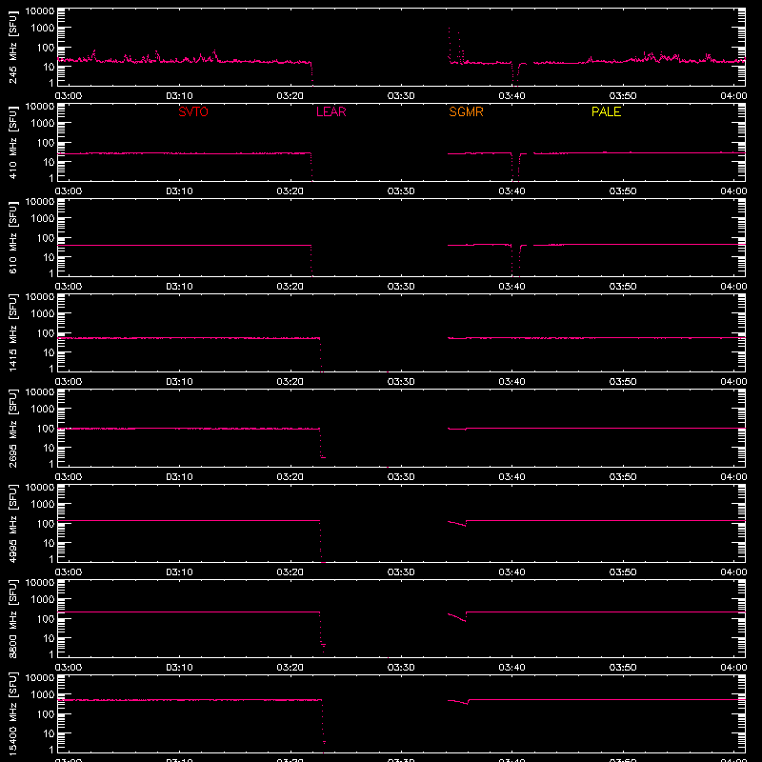This screenshot has height=762, width=762.
Task: Click the 10 label on 610 MHz axis
Action: click(x=50, y=257)
